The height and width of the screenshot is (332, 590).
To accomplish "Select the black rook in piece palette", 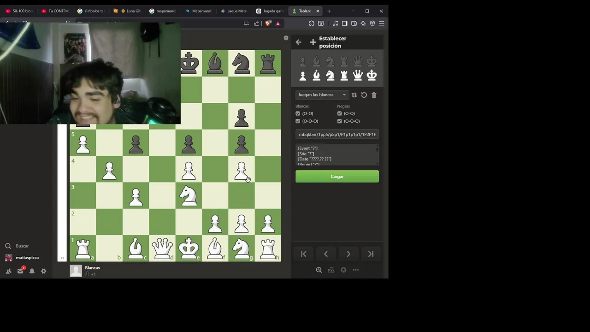I will tap(344, 61).
